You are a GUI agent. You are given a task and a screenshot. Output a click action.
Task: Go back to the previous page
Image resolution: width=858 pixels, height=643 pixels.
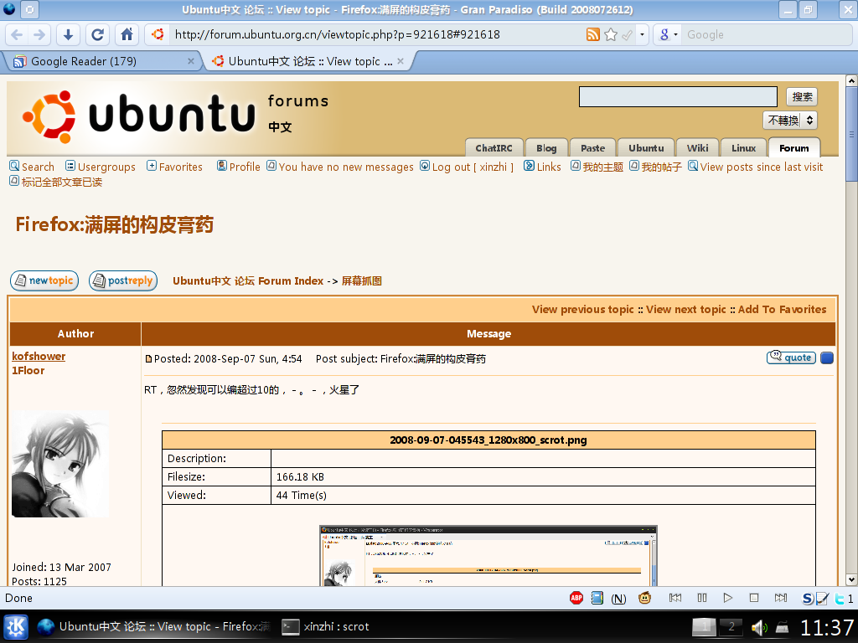point(17,35)
